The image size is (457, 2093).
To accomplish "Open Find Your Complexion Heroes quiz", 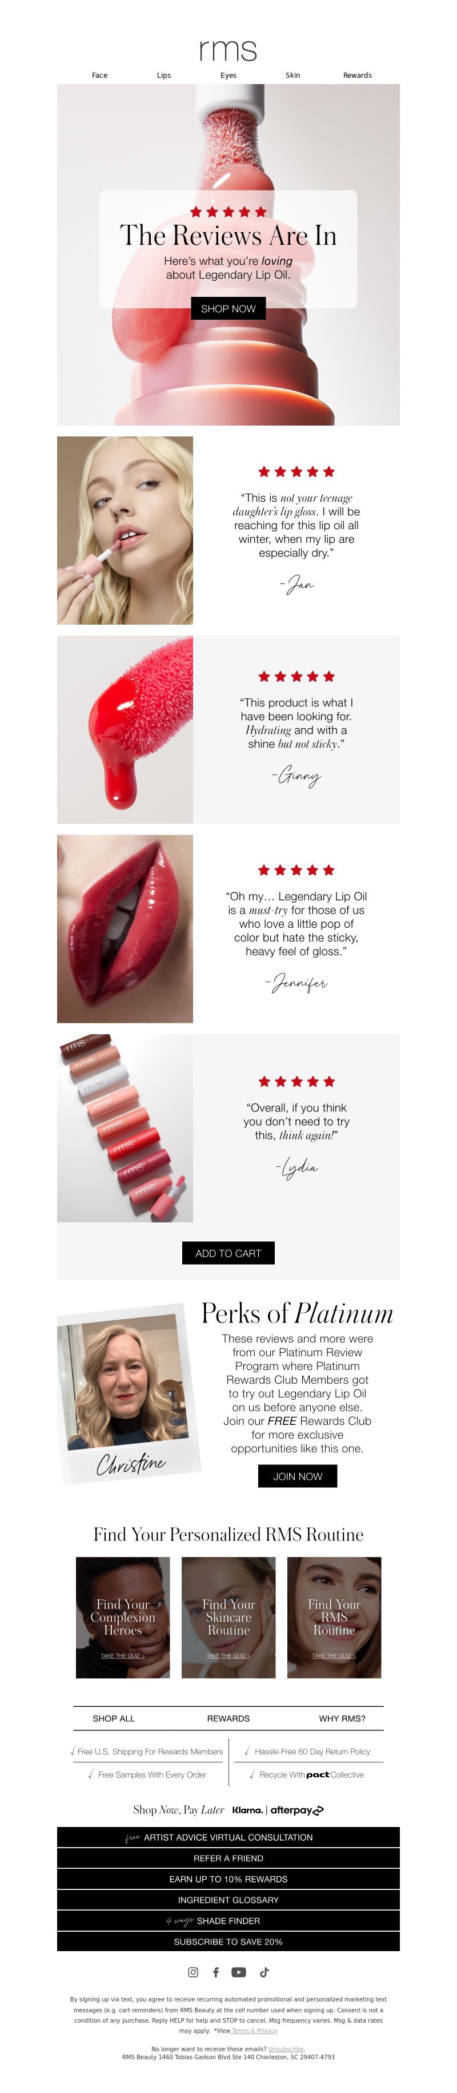I will pos(123,1617).
